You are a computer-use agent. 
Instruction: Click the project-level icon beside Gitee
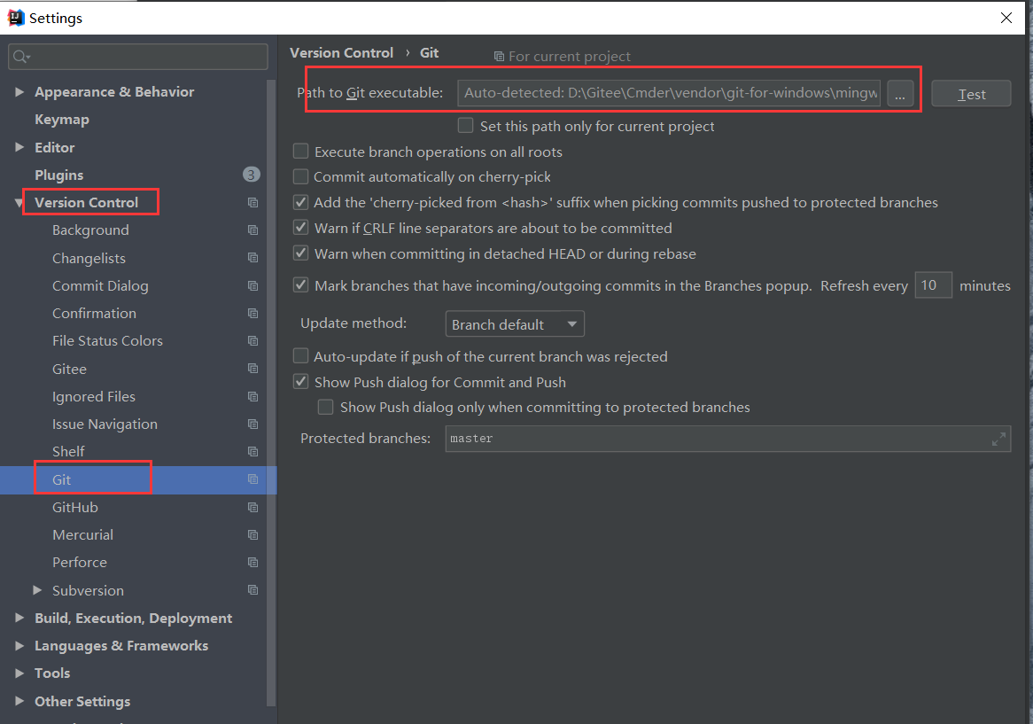click(x=253, y=369)
